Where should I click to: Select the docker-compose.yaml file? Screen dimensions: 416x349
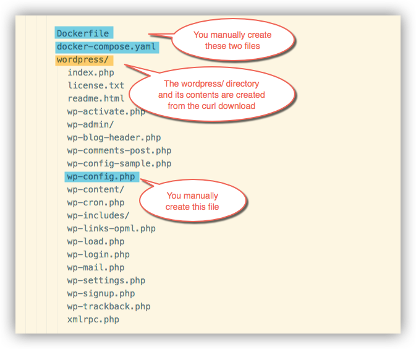(x=106, y=46)
